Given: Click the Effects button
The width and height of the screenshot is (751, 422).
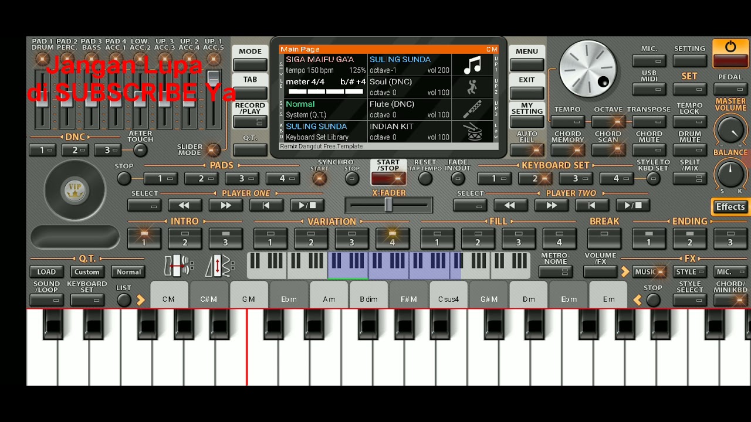Looking at the screenshot, I should 730,206.
